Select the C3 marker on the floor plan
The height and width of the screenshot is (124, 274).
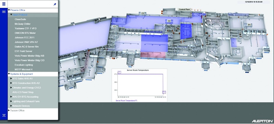click(x=142, y=13)
